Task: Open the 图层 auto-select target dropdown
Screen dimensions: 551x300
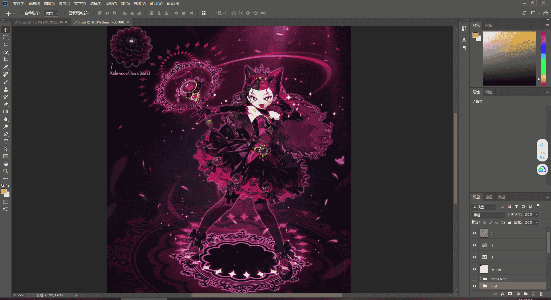Action: [x=51, y=13]
